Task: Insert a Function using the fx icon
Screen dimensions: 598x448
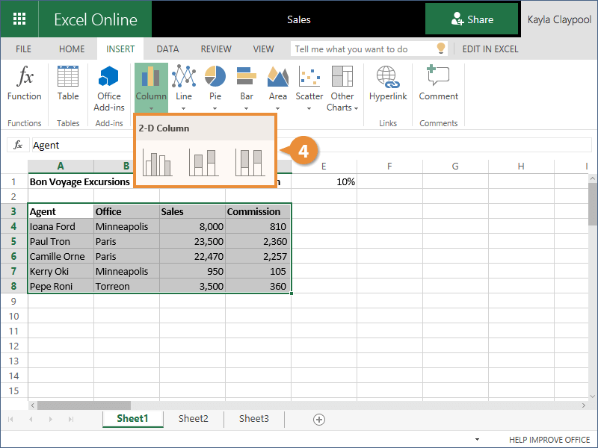Action: (x=25, y=84)
